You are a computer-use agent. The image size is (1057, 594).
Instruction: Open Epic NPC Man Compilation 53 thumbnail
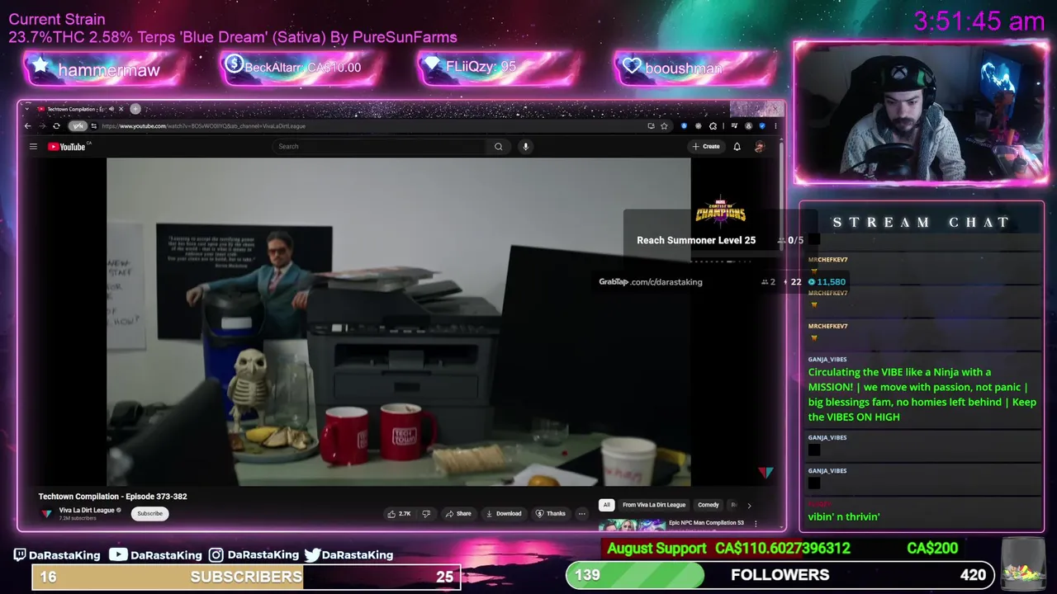(633, 524)
